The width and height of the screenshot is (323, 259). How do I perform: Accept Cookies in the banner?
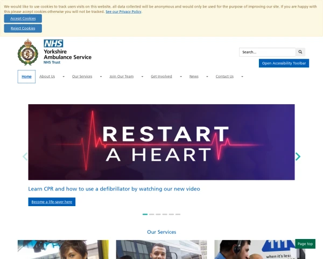click(x=23, y=18)
